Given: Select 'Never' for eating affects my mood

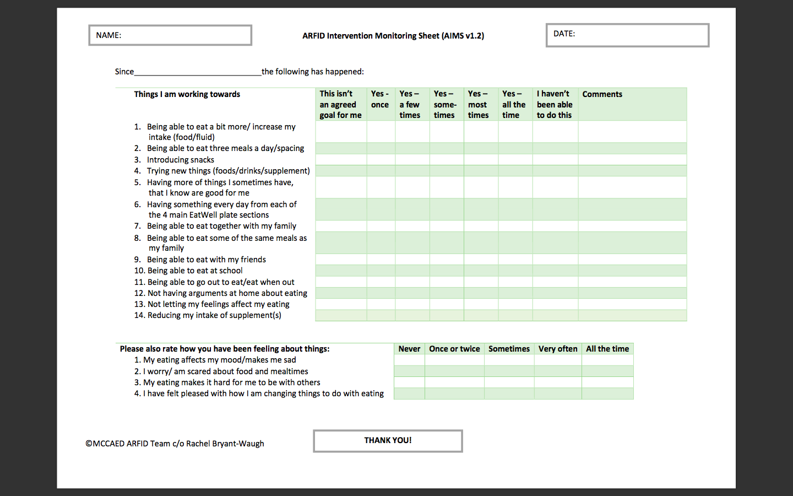Looking at the screenshot, I should click(409, 360).
